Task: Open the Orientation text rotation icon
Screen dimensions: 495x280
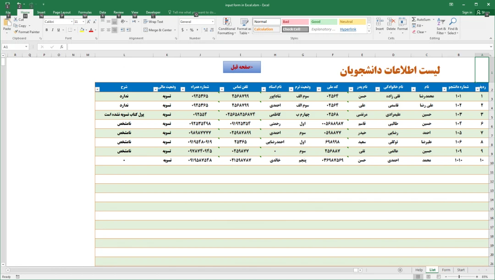Action: click(x=123, y=22)
